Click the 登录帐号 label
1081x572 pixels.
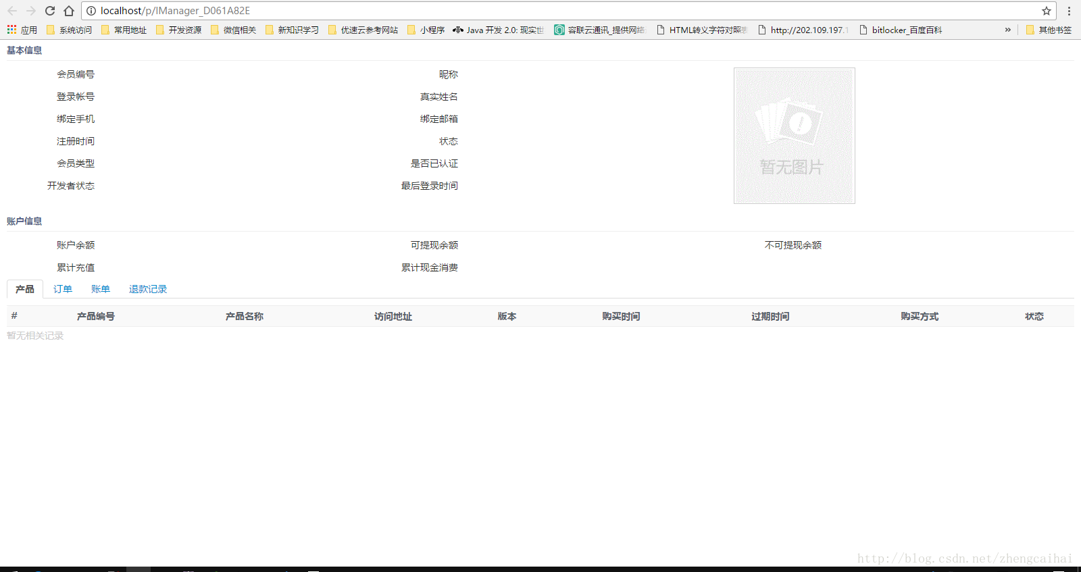(x=76, y=97)
